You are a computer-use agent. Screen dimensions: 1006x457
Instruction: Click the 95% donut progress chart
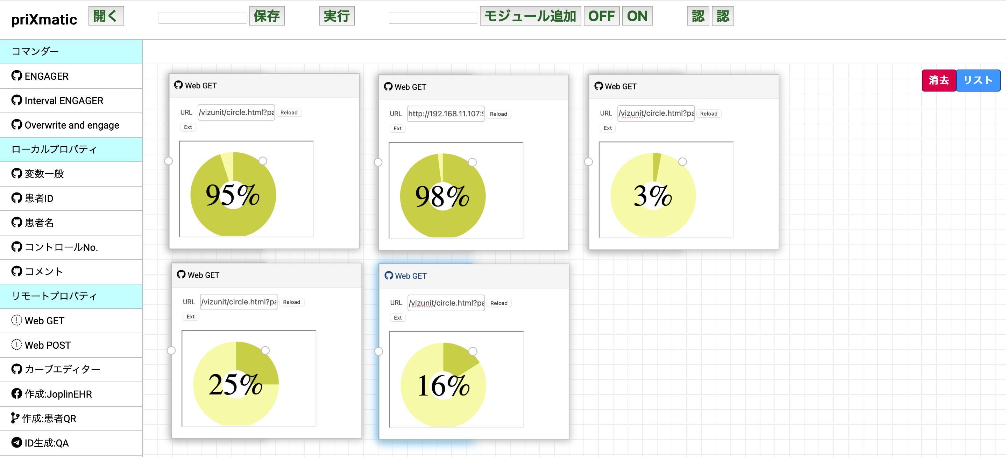click(233, 194)
